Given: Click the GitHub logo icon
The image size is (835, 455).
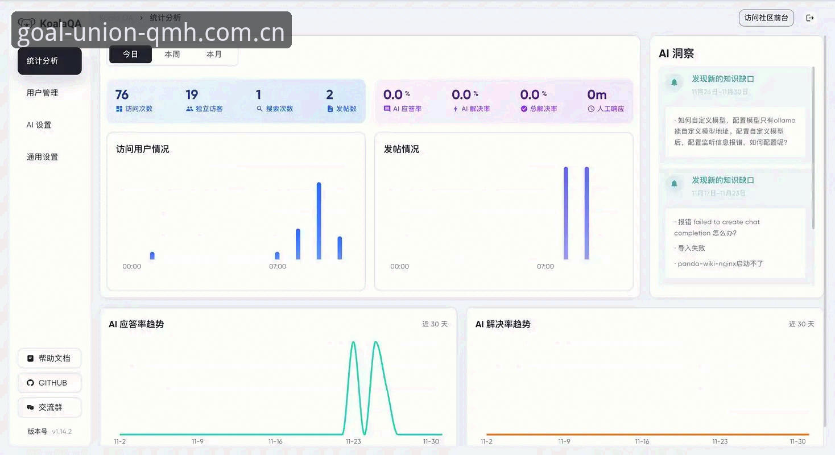Looking at the screenshot, I should click(x=31, y=383).
